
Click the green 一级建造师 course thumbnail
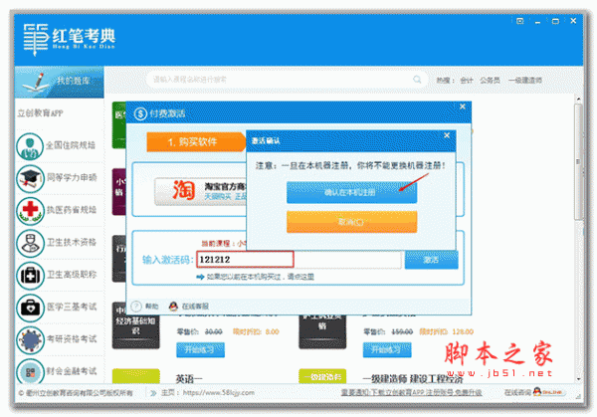tap(322, 376)
